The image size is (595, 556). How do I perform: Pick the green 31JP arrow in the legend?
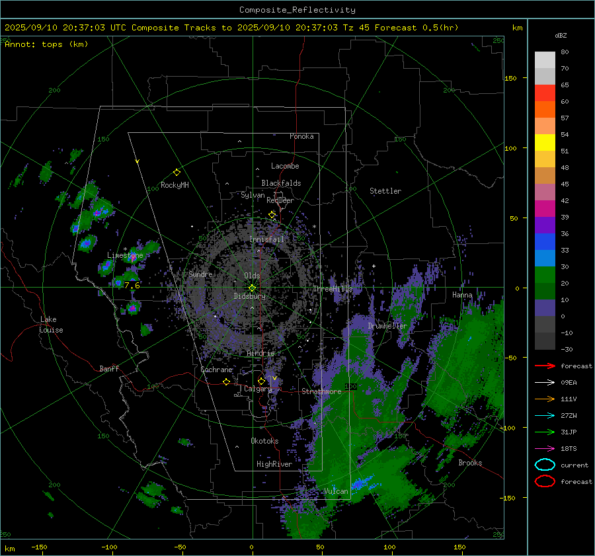coord(545,432)
